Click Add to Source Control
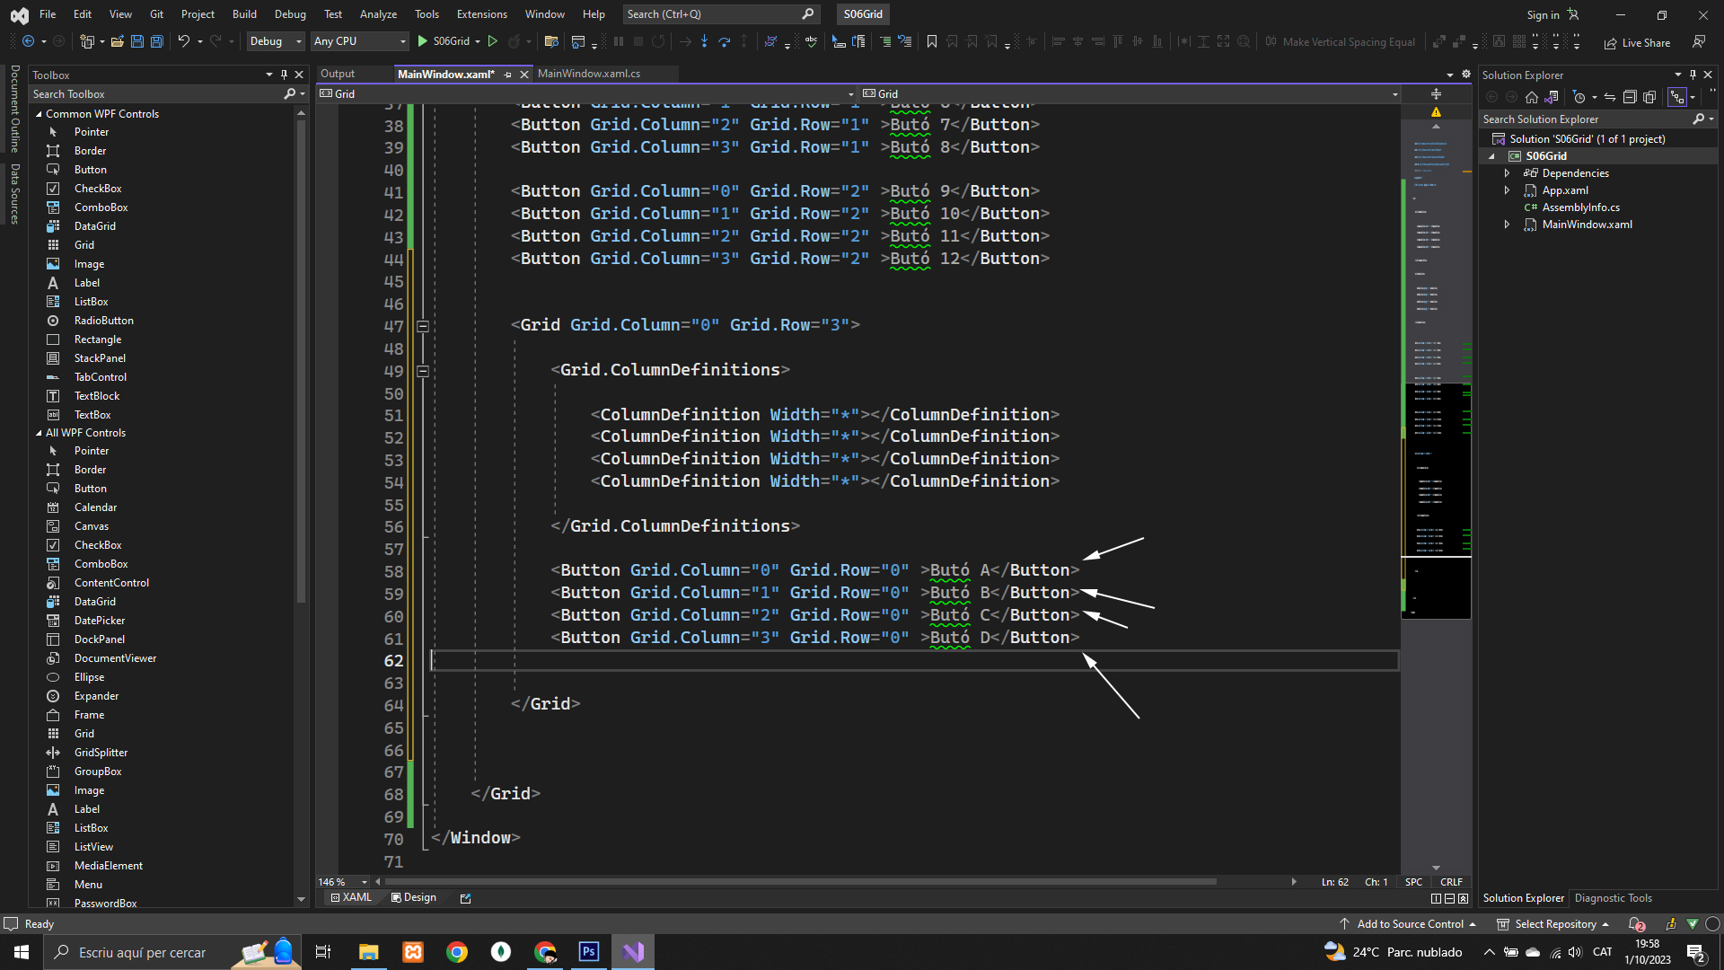This screenshot has width=1724, height=970. click(1408, 923)
